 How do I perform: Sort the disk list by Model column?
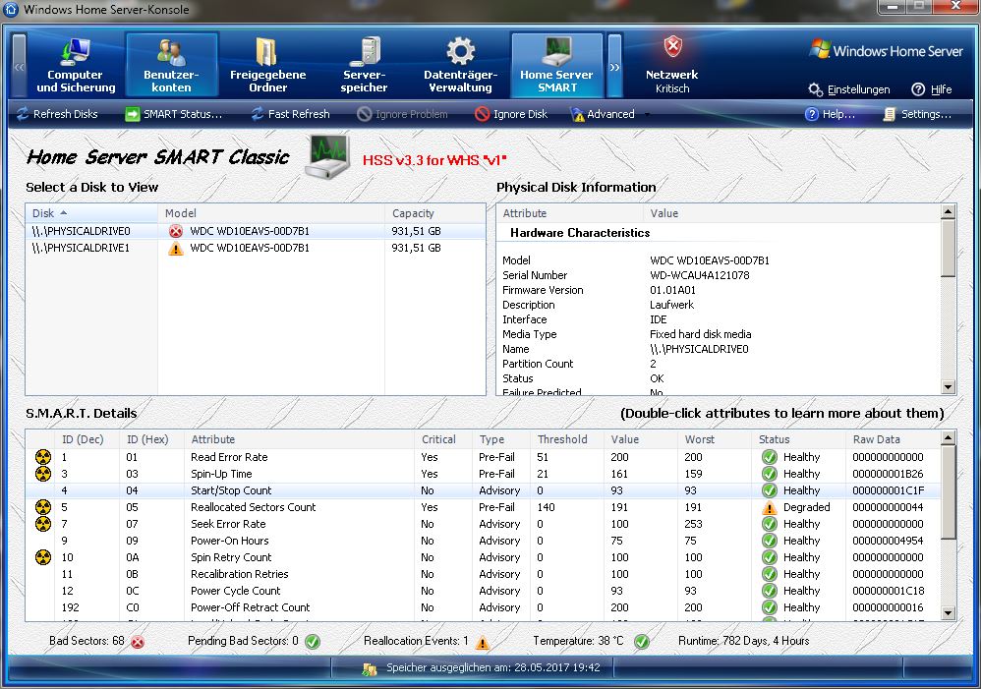pos(271,213)
